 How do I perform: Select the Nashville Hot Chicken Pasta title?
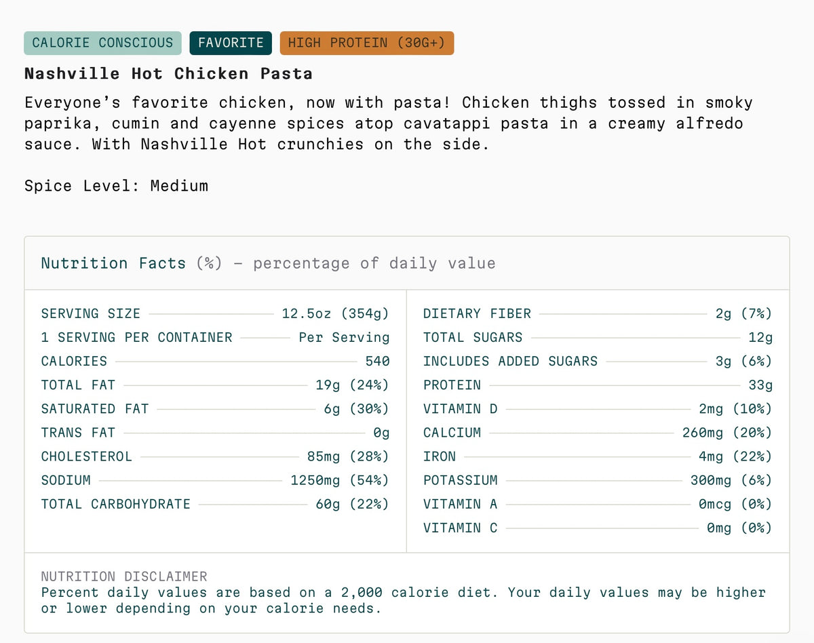point(168,73)
